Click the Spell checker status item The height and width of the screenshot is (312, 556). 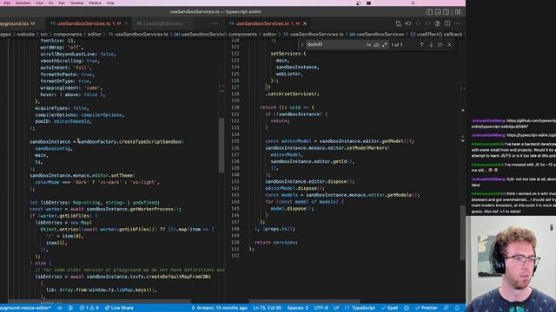(389, 308)
